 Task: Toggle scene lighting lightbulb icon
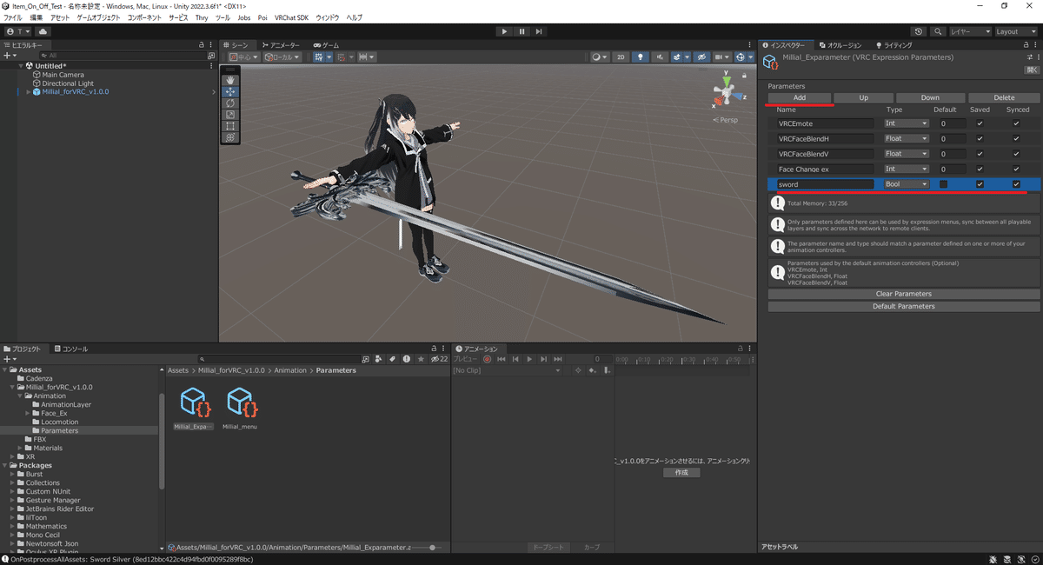point(641,57)
